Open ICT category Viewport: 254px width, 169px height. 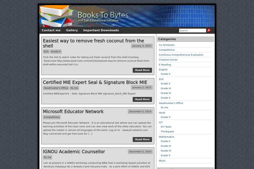pyautogui.click(x=161, y=123)
